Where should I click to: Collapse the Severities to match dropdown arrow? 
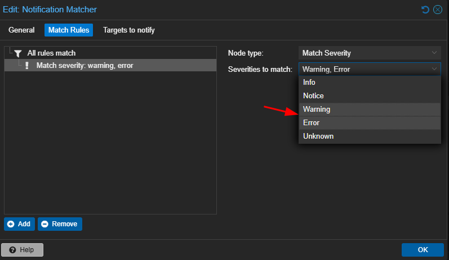(434, 69)
